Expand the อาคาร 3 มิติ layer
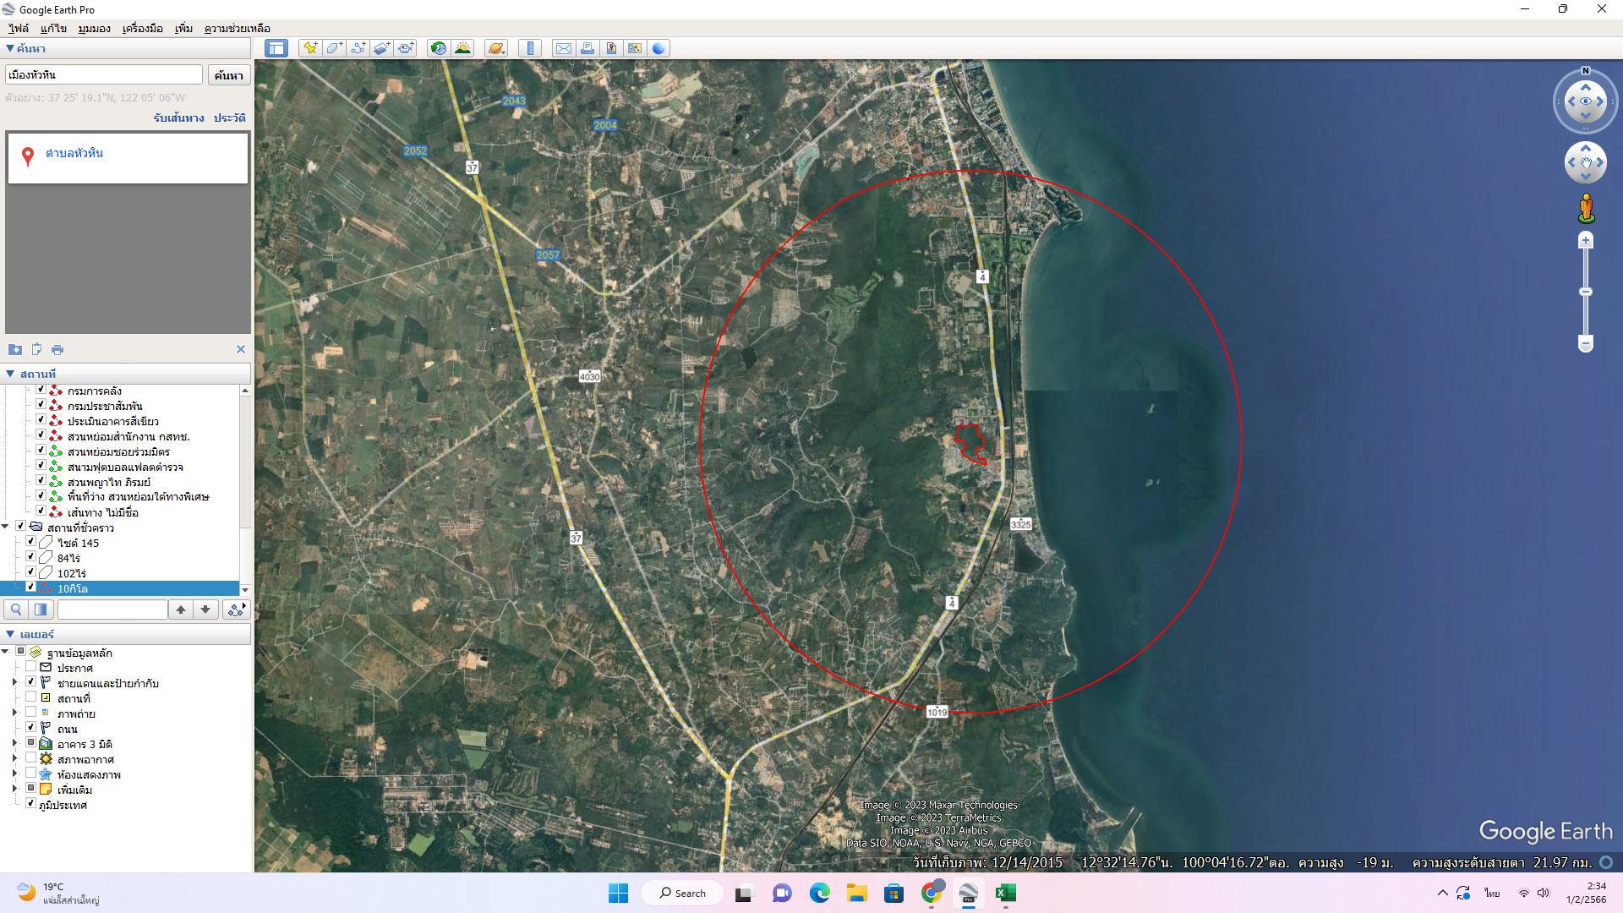Image resolution: width=1623 pixels, height=913 pixels. (14, 744)
